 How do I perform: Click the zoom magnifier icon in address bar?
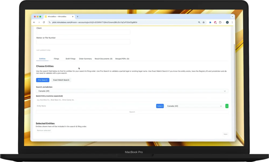tap(199, 22)
